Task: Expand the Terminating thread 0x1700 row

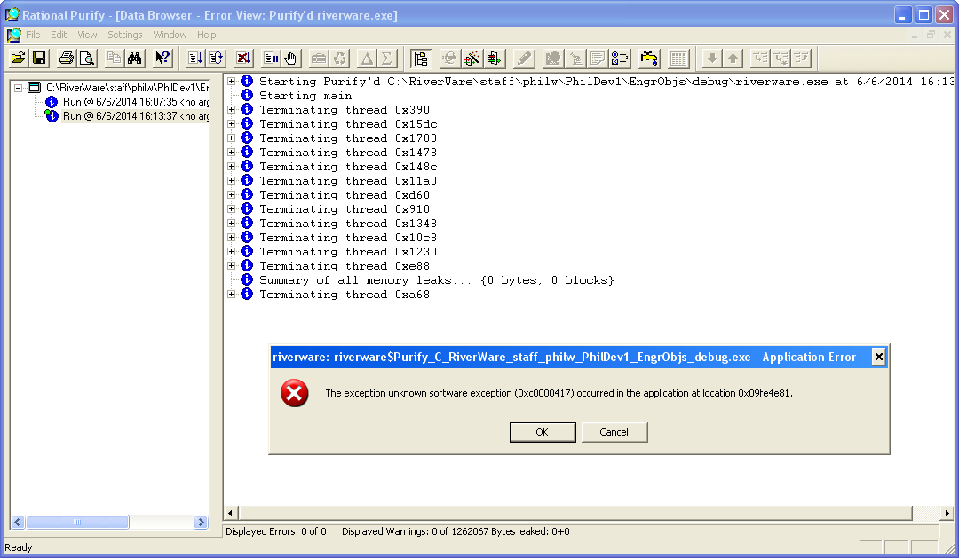Action: [x=231, y=138]
